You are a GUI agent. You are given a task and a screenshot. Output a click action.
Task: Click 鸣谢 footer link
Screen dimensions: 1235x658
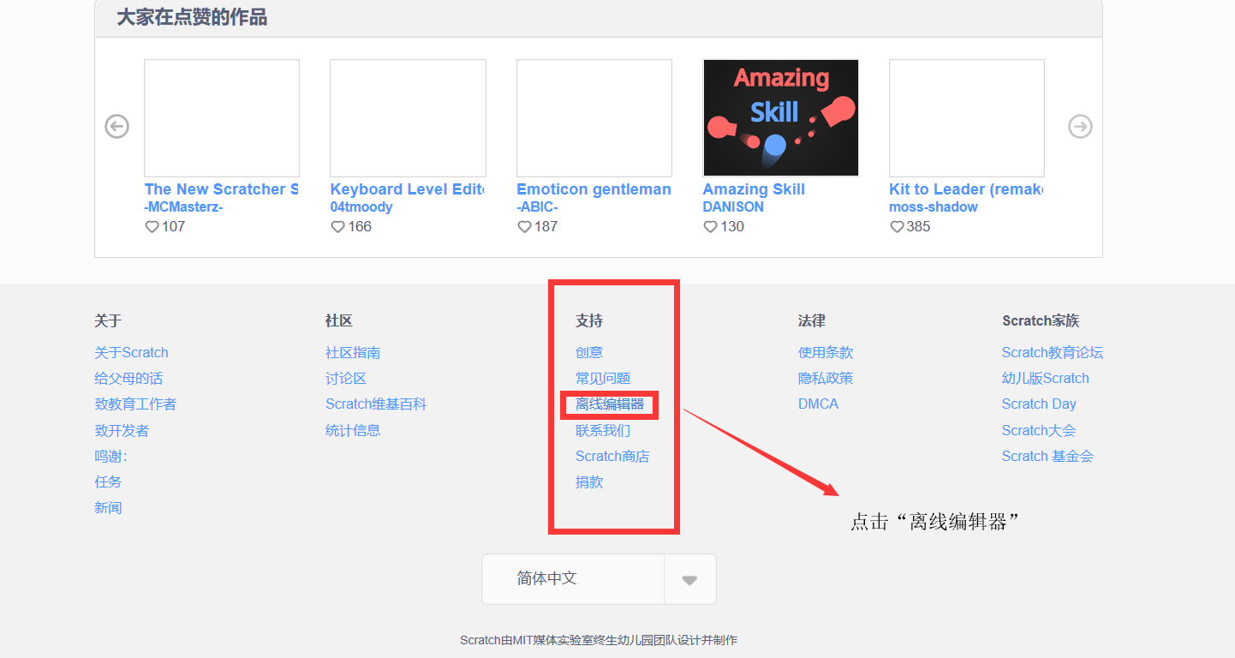(x=110, y=457)
